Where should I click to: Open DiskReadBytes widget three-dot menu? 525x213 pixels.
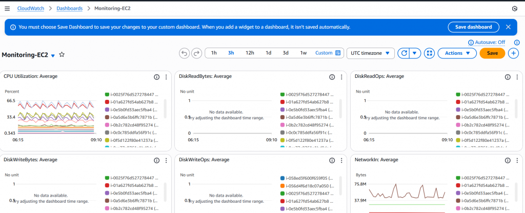[341, 77]
